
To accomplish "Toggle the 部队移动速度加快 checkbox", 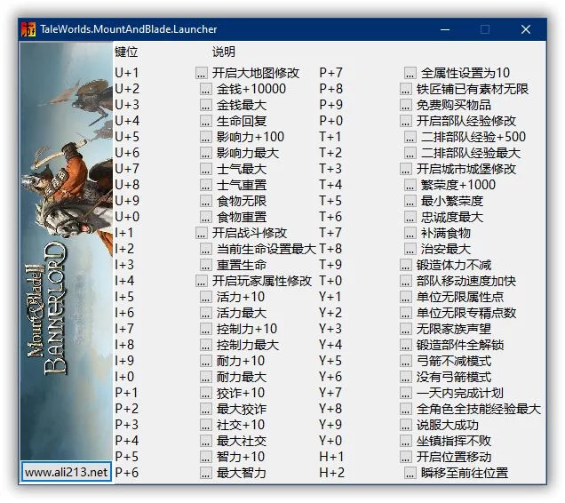I will click(x=406, y=281).
